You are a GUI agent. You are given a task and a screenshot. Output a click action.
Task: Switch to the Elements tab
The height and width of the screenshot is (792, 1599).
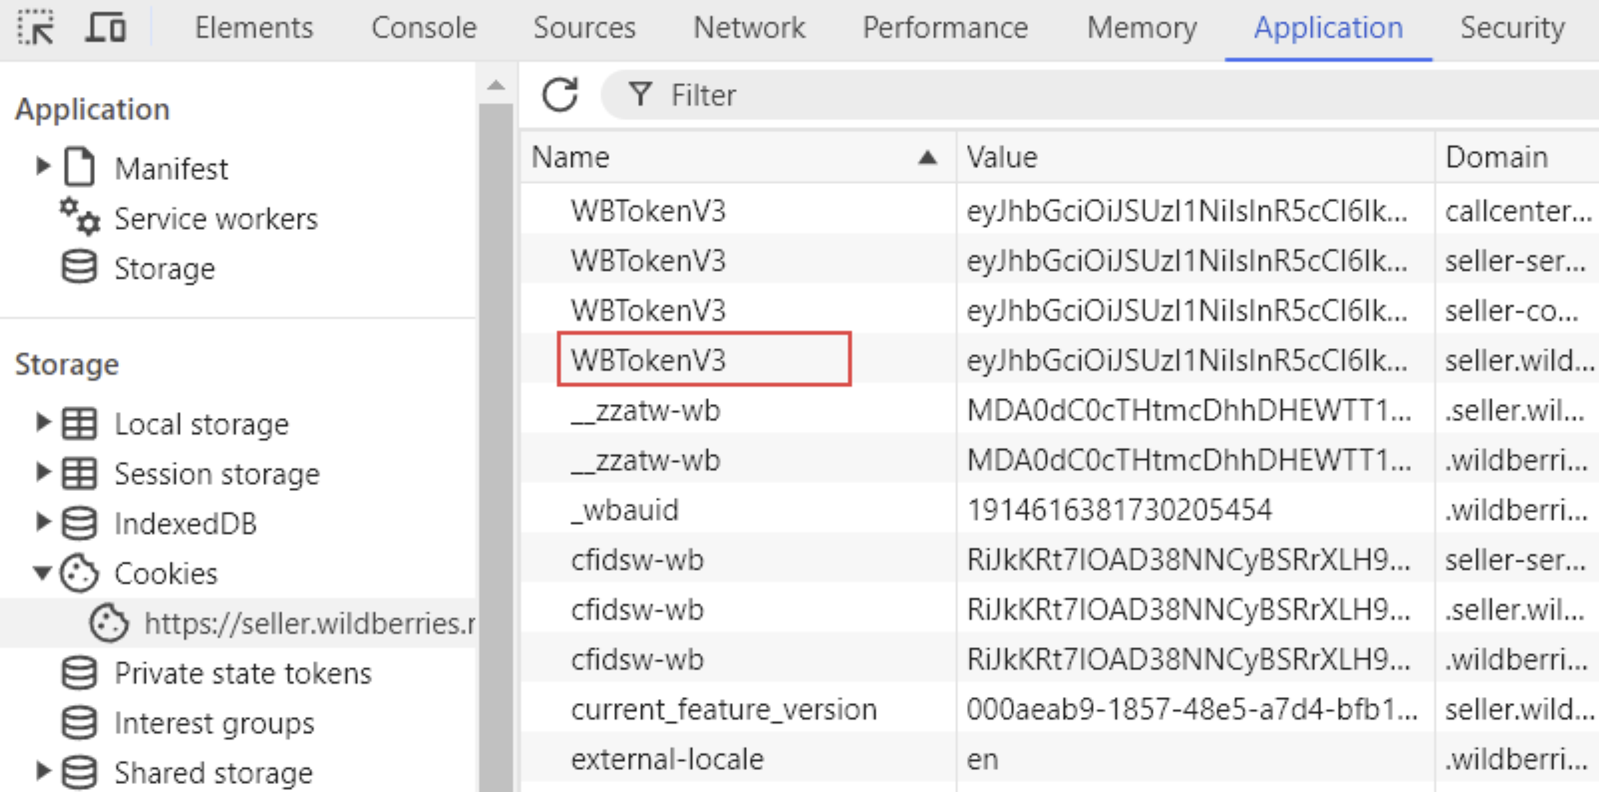[x=254, y=28]
